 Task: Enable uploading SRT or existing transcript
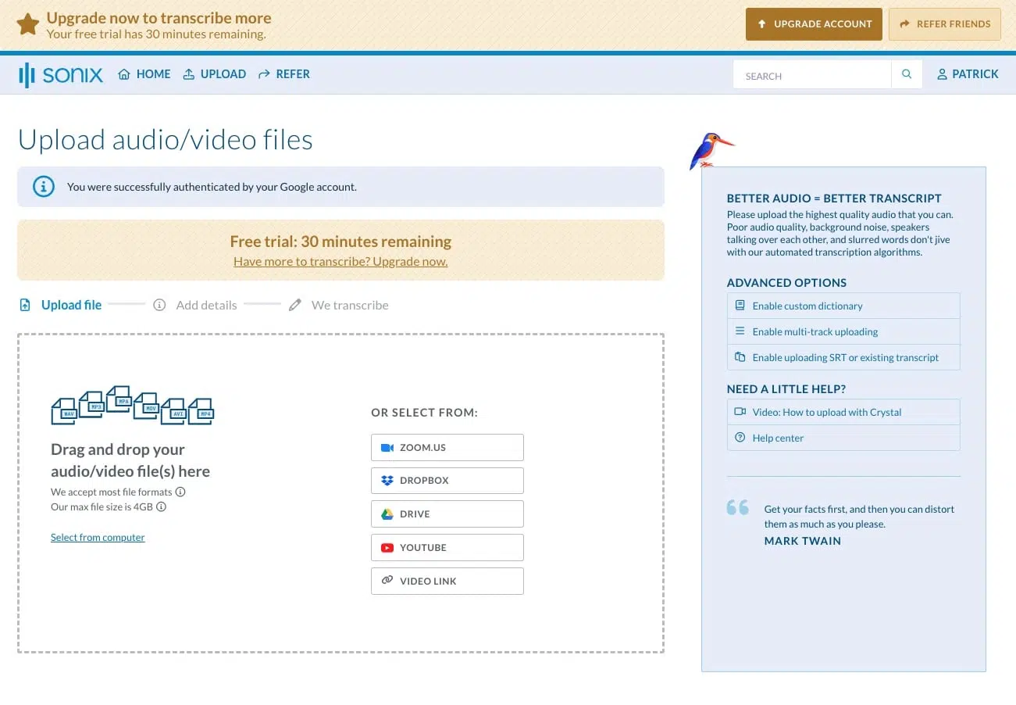click(x=843, y=357)
